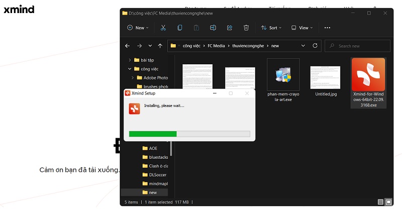Select Xmind-for-Windows-64bit installer file icon
Viewport: 402px width, 212px height.
click(x=368, y=74)
